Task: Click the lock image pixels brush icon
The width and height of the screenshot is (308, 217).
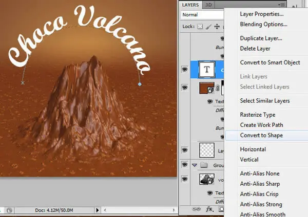Action: click(x=208, y=27)
